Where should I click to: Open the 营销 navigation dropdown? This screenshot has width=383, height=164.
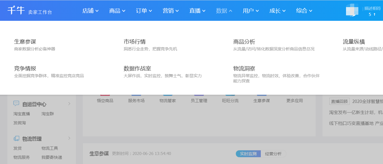(171, 11)
